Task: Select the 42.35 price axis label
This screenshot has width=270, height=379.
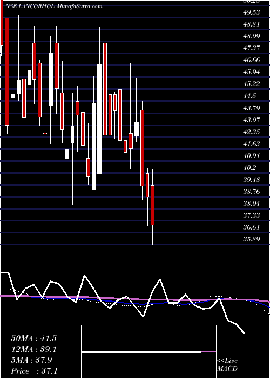Action: click(252, 132)
